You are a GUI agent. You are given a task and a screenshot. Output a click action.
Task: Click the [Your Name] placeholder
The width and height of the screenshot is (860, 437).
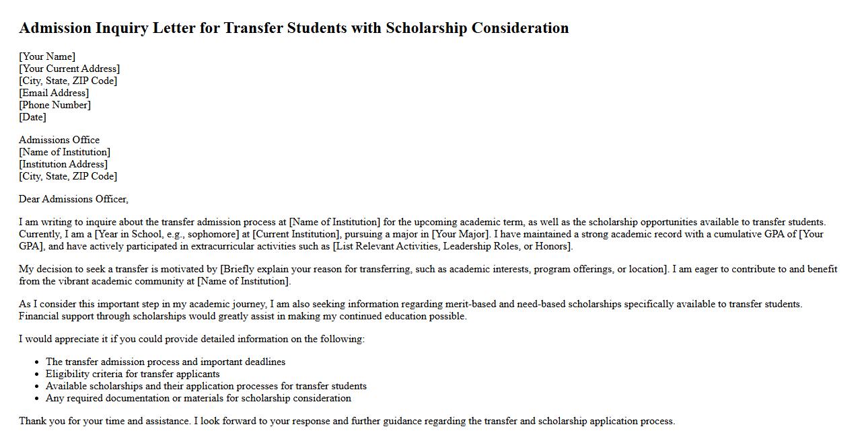(x=47, y=56)
